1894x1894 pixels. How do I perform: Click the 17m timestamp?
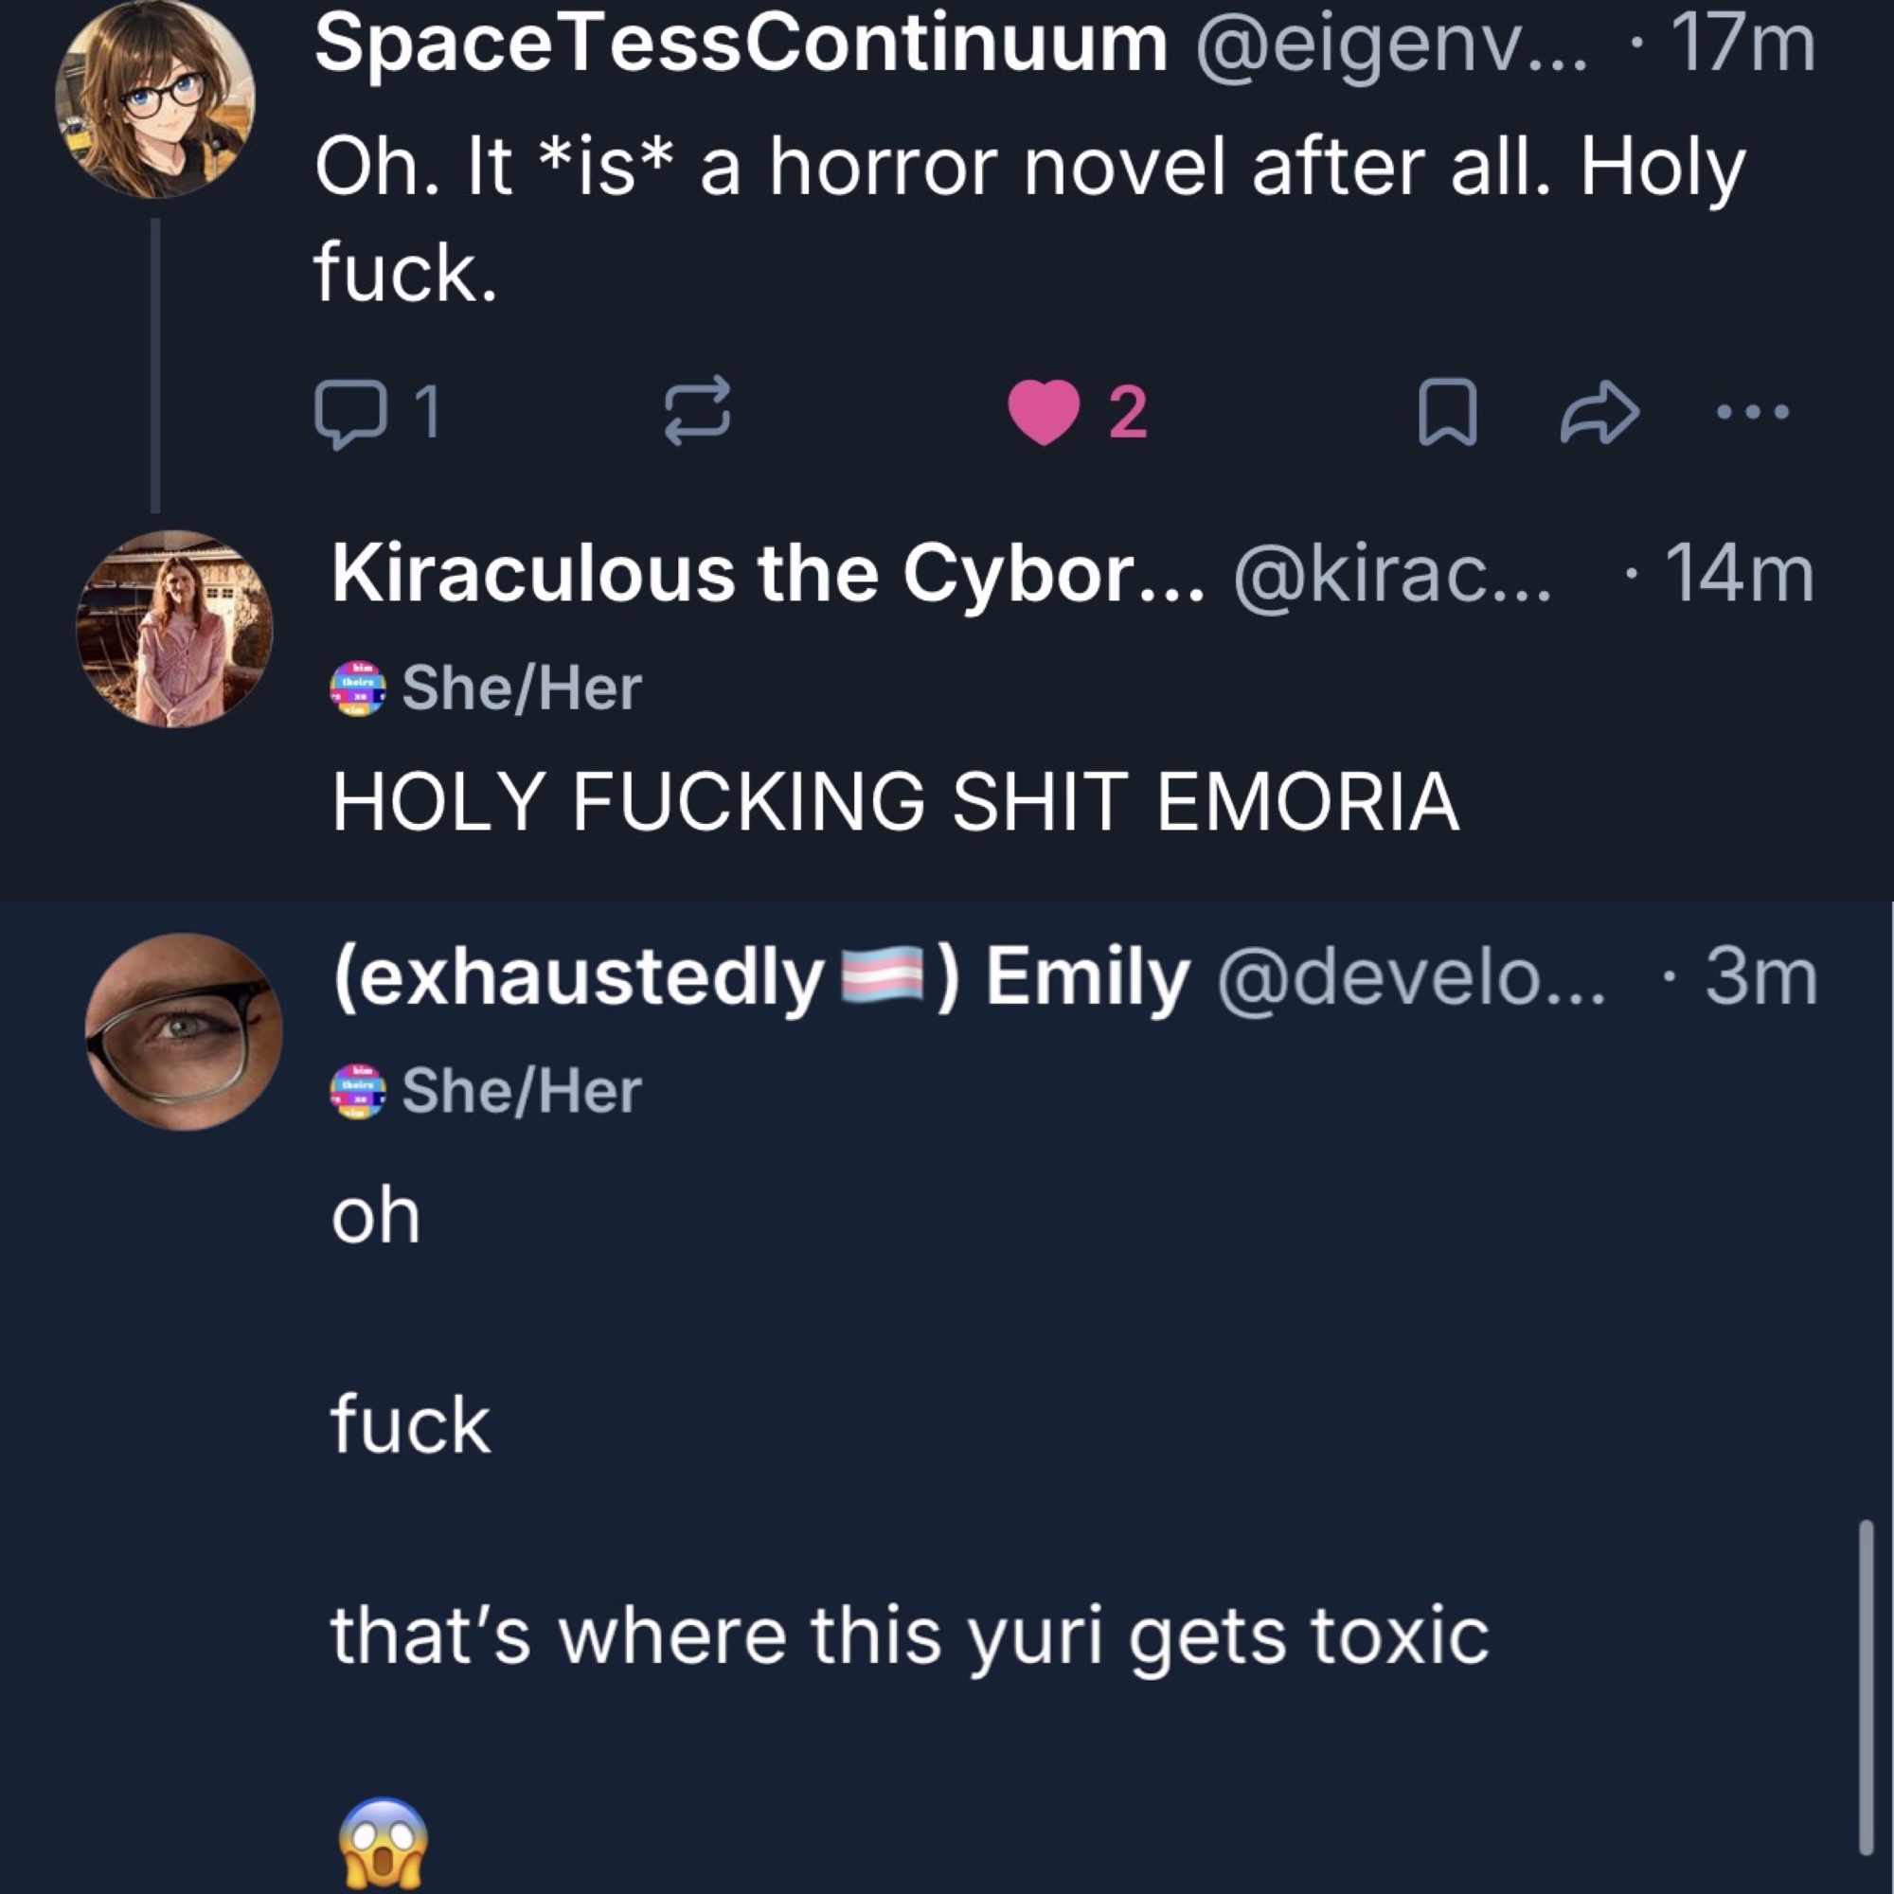(x=1742, y=45)
